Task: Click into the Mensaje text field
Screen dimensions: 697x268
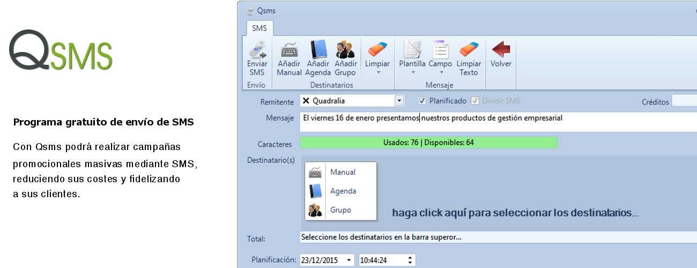Action: [498, 122]
